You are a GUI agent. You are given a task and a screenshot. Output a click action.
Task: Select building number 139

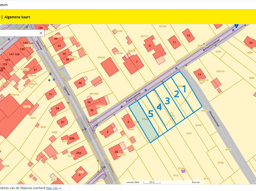coord(40,28)
